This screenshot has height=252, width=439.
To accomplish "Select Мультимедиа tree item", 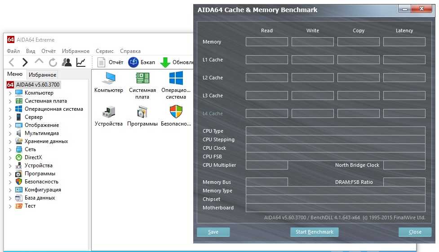I will pos(42,133).
